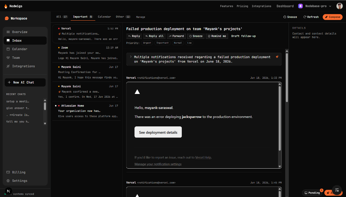Select Inbox in the sidebar
346x197 pixels.
[25, 41]
